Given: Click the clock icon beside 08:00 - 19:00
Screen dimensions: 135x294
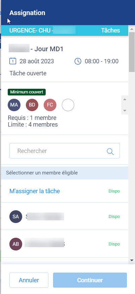Looking at the screenshot, I should (x=78, y=61).
